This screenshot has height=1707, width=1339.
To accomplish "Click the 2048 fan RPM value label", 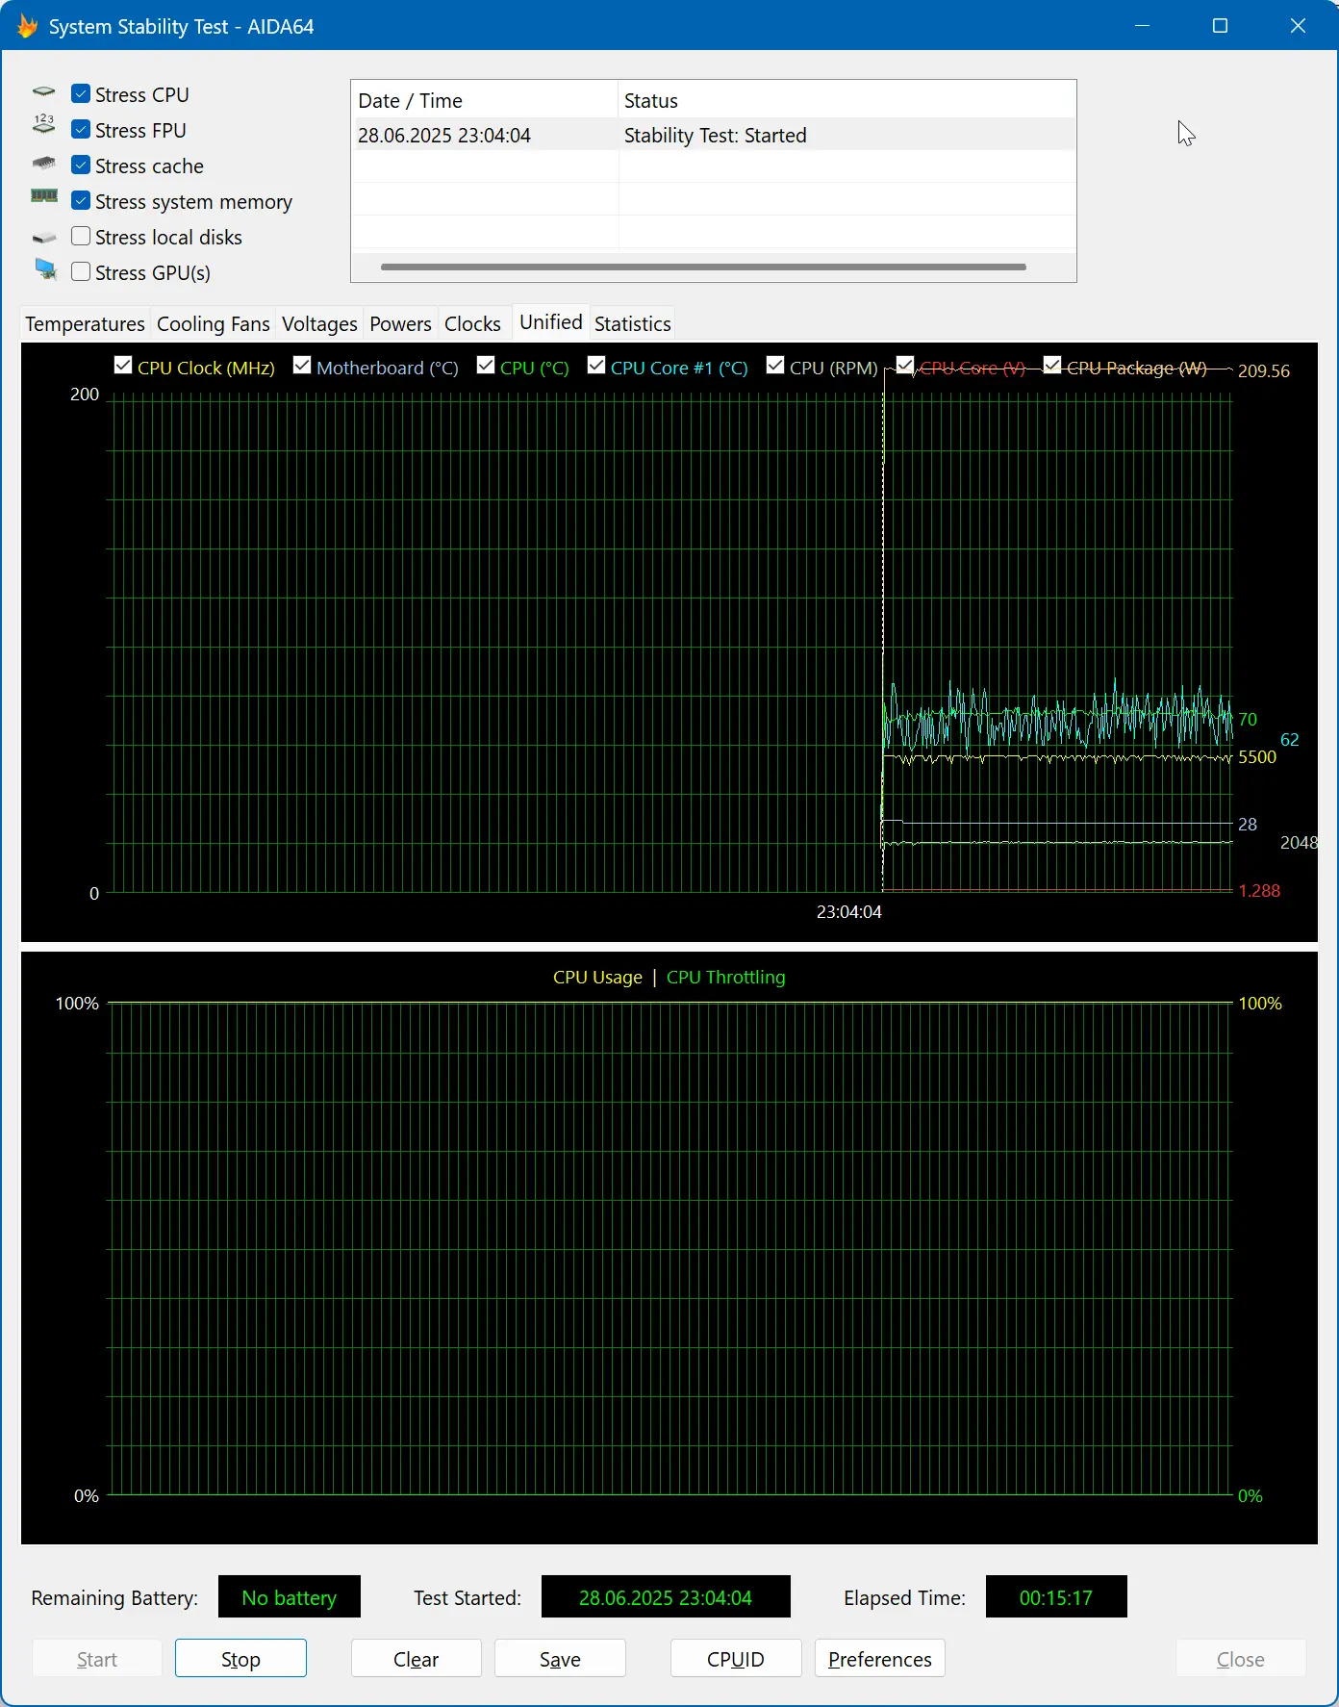I will point(1299,842).
